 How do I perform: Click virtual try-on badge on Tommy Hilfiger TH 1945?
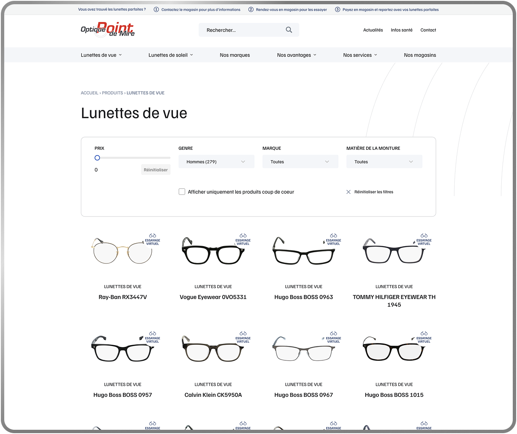pyautogui.click(x=424, y=239)
